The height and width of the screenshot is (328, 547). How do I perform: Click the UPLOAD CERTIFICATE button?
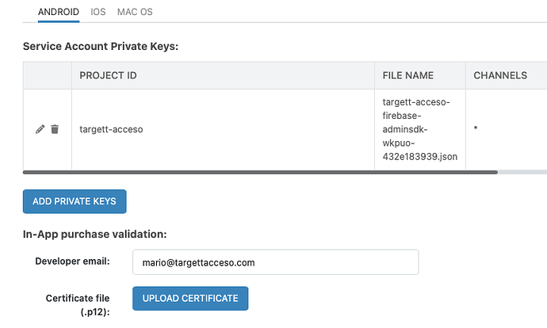click(x=190, y=298)
